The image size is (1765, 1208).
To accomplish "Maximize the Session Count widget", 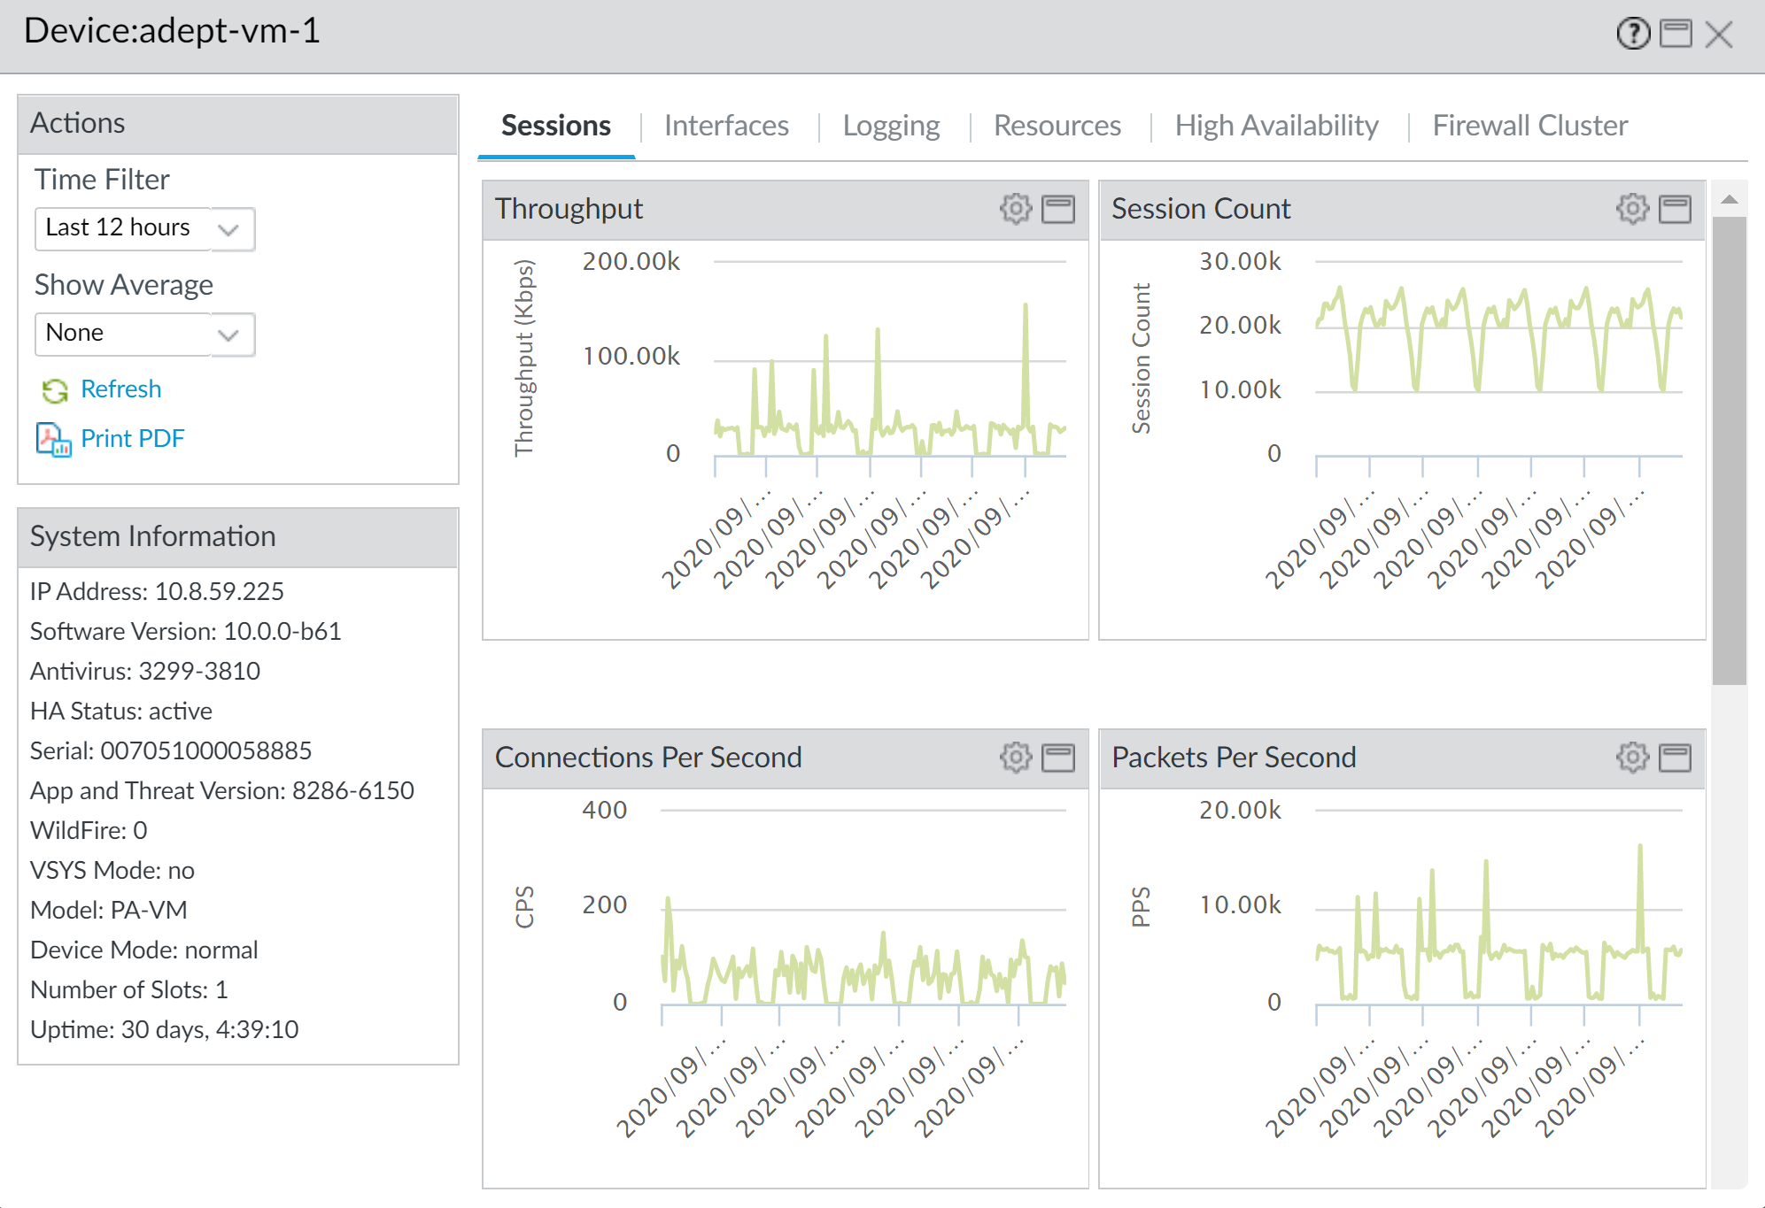I will (x=1675, y=209).
